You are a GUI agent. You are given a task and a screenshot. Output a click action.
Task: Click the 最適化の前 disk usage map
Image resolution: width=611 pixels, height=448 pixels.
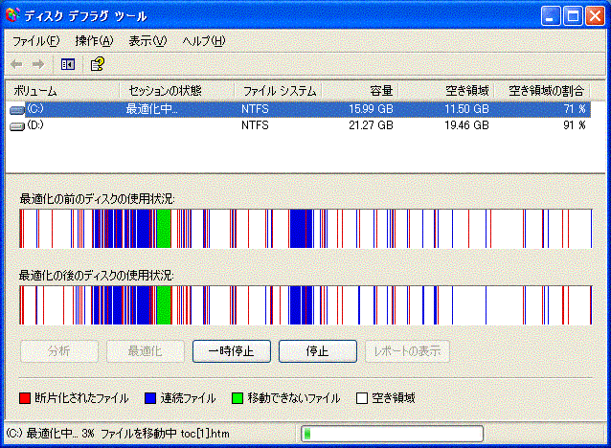[x=305, y=229]
